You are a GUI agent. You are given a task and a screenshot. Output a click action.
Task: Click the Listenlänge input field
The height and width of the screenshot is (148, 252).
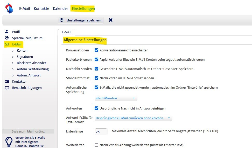click(101, 131)
